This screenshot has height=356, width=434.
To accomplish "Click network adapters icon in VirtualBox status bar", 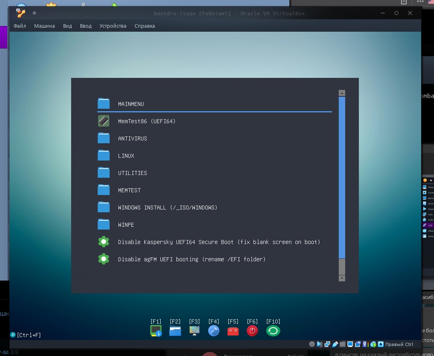I will [x=327, y=344].
